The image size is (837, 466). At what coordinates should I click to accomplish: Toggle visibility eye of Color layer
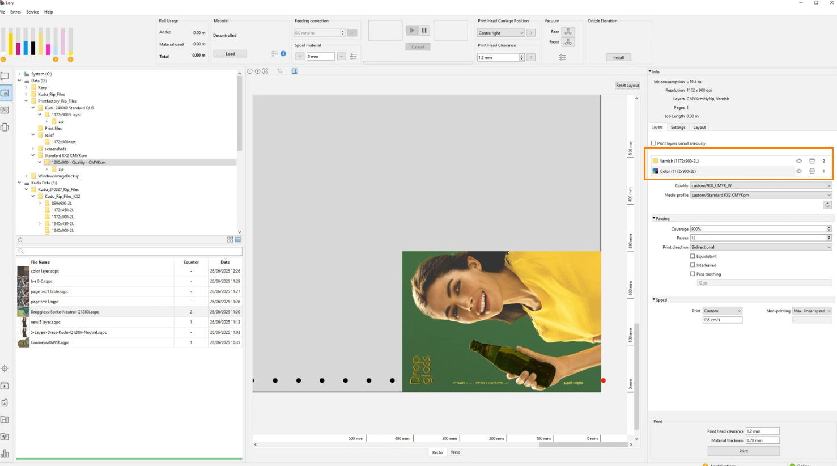(799, 171)
